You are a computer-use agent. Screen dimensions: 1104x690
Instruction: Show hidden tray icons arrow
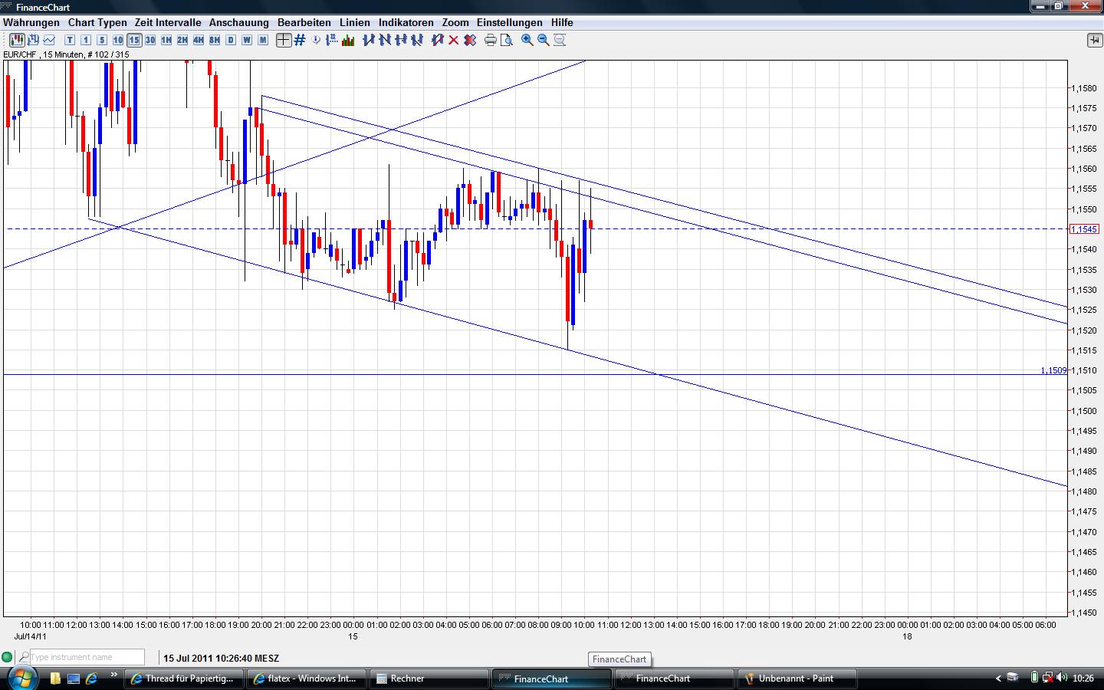point(998,678)
